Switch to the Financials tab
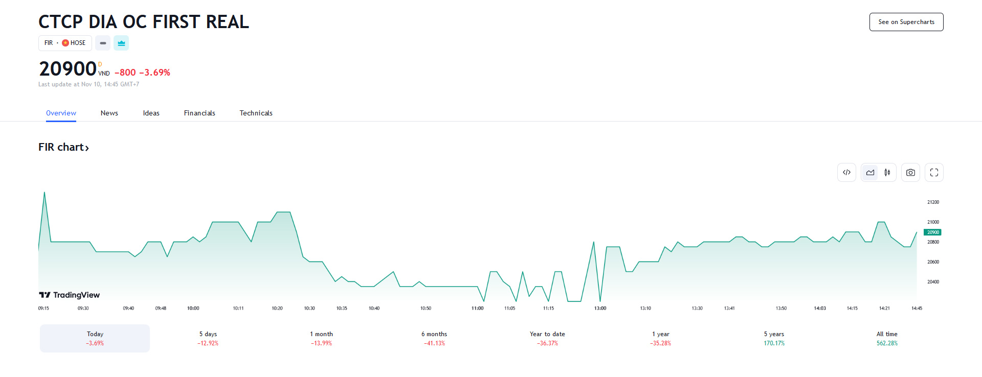This screenshot has width=982, height=377. (x=199, y=113)
